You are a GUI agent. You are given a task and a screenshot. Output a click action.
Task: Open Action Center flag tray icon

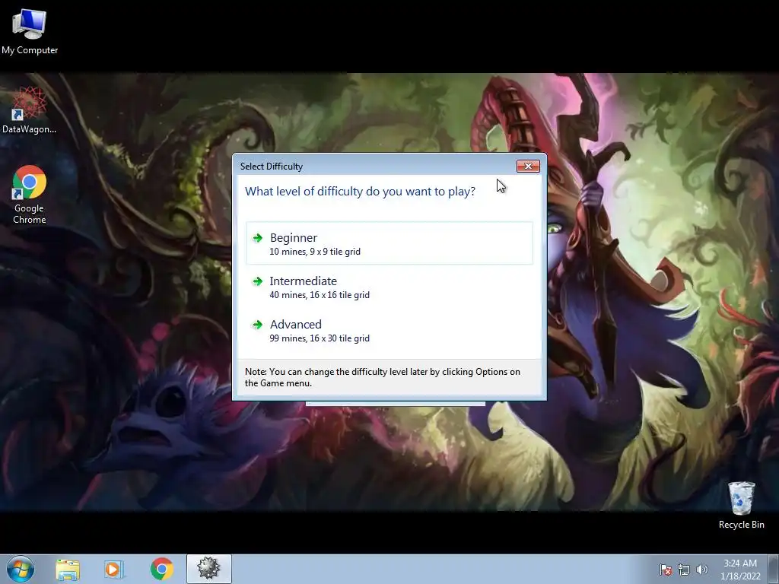tap(666, 570)
